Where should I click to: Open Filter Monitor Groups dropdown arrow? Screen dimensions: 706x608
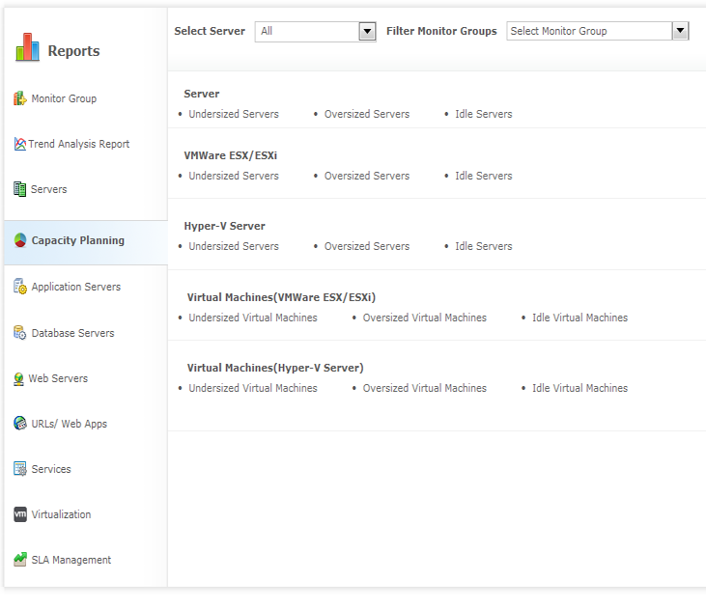click(680, 31)
